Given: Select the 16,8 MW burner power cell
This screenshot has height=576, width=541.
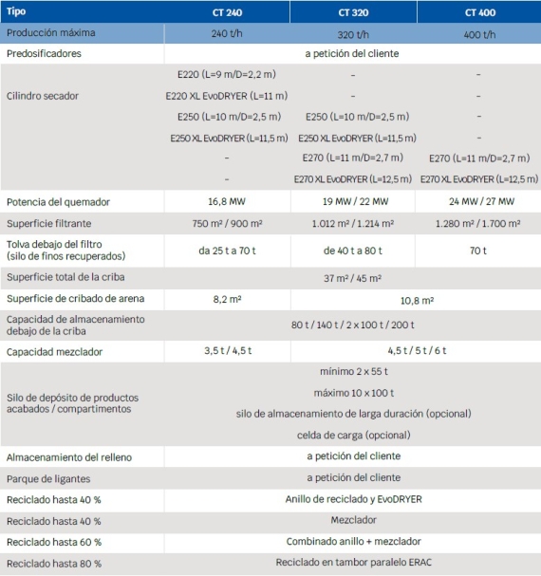Looking at the screenshot, I should 227,201.
